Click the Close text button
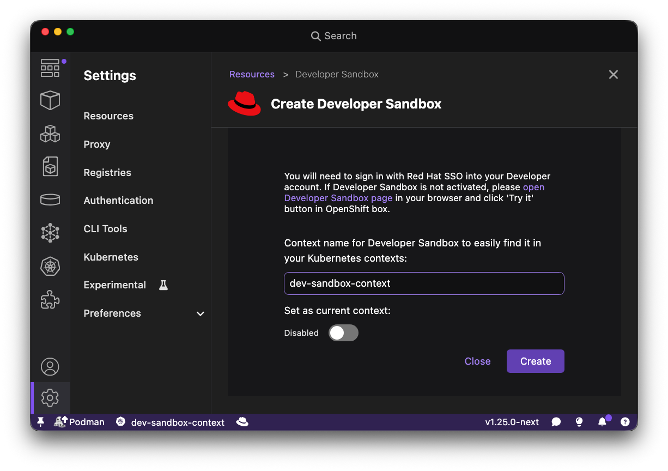 point(478,361)
